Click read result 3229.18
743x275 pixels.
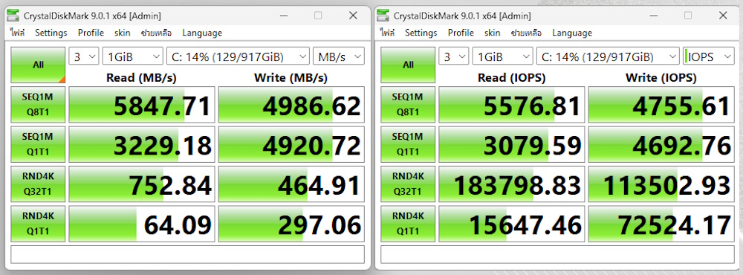point(142,145)
